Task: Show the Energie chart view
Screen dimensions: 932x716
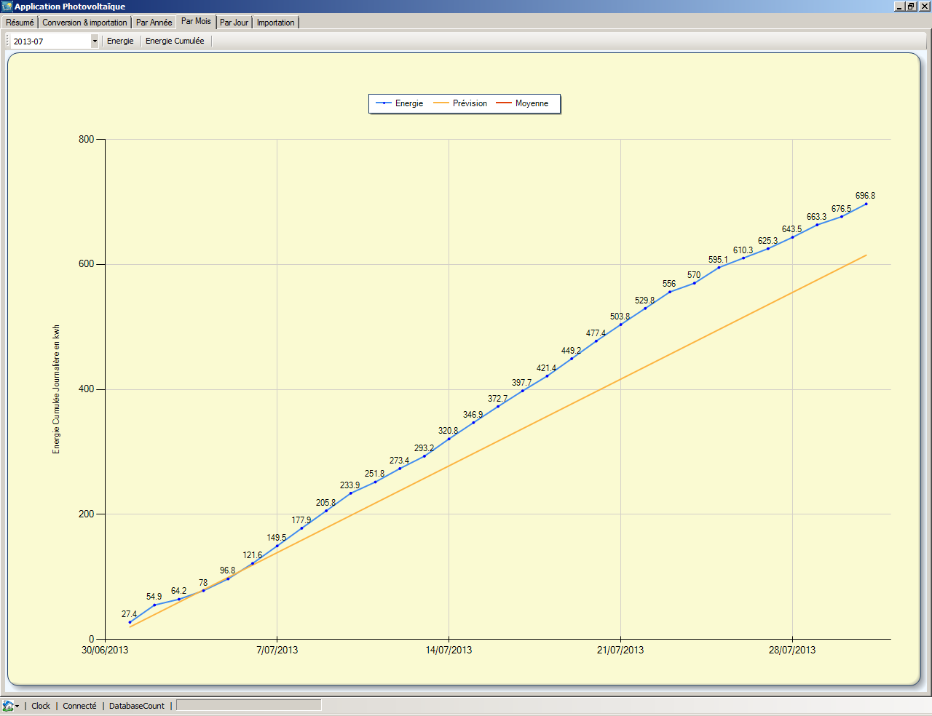Action: 120,41
